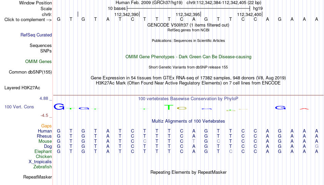Click the 112,342,390 ruler coordinate
The height and width of the screenshot is (185, 324).
point(127,14)
